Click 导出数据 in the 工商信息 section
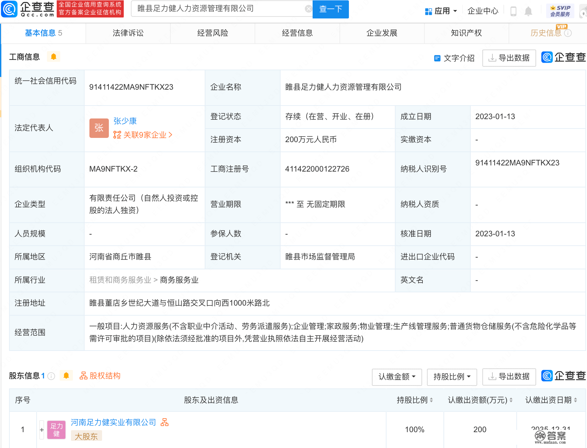Image resolution: width=587 pixels, height=448 pixels. click(509, 58)
